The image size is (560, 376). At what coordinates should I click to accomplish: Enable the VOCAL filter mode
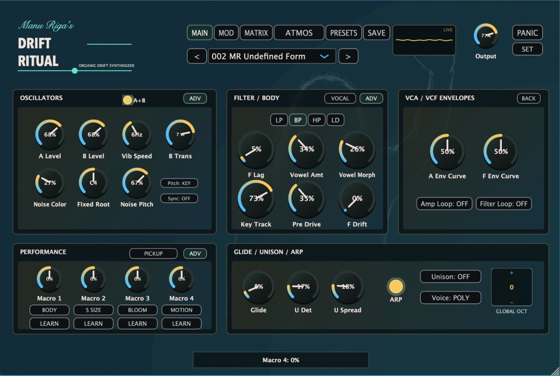pyautogui.click(x=340, y=98)
